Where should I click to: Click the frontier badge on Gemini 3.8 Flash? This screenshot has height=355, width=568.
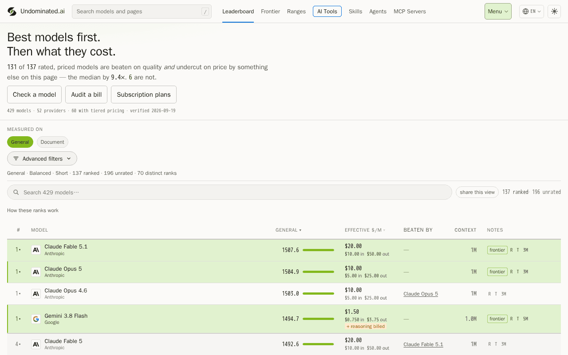pyautogui.click(x=497, y=319)
